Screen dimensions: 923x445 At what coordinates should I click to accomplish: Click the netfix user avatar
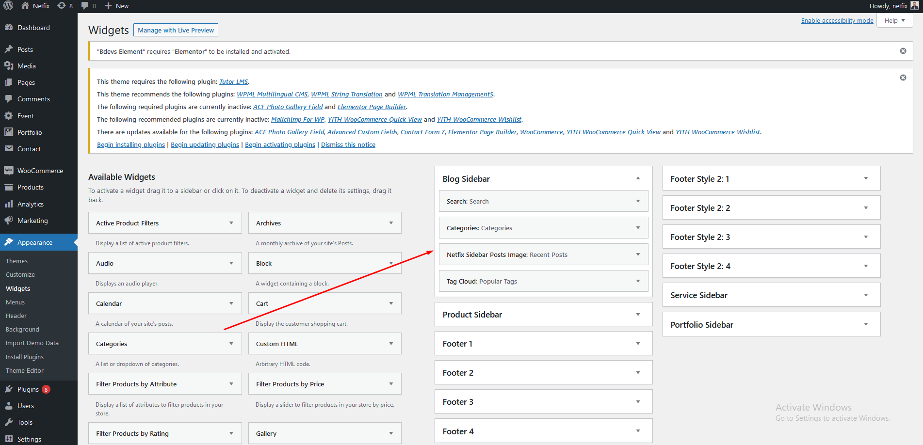pos(914,6)
